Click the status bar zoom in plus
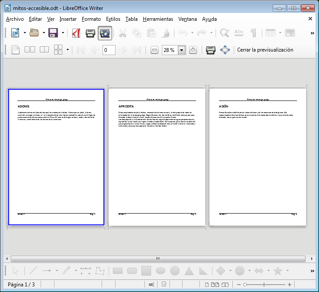Screen dimensions: 319x292 pos(290,285)
